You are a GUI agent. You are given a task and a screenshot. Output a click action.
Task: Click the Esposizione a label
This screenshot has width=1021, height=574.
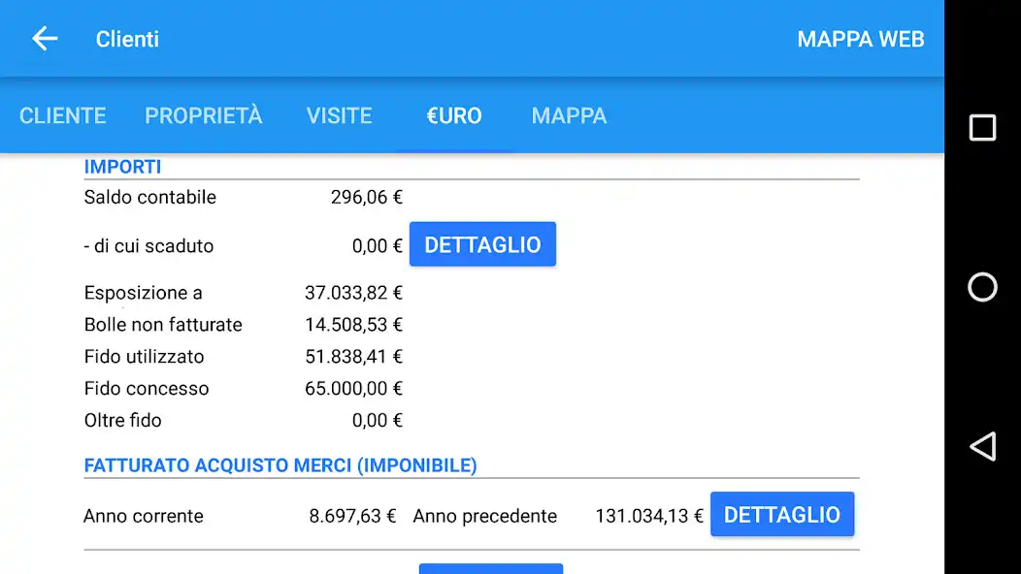(144, 293)
